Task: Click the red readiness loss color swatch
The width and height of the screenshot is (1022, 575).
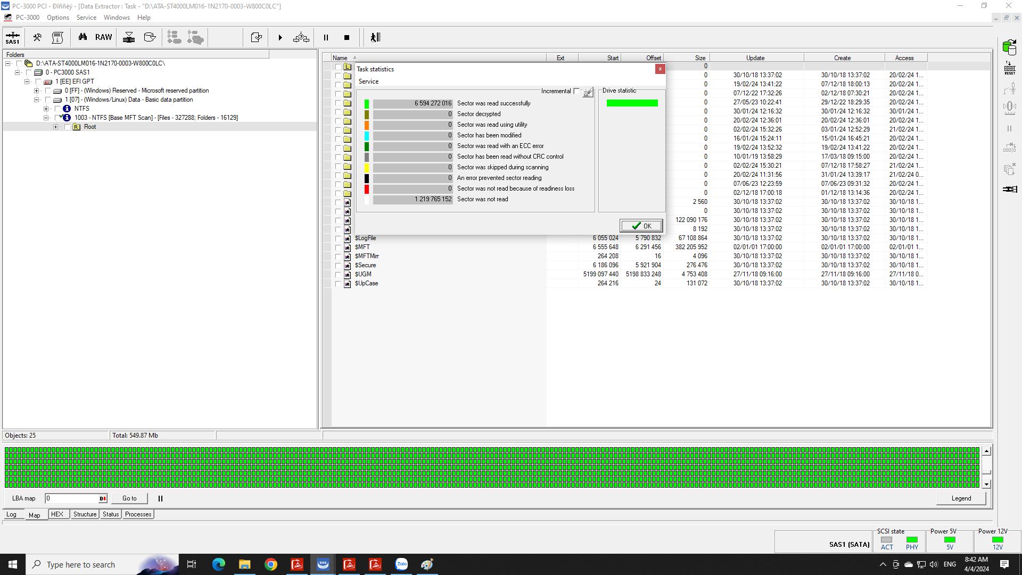Action: 367,188
